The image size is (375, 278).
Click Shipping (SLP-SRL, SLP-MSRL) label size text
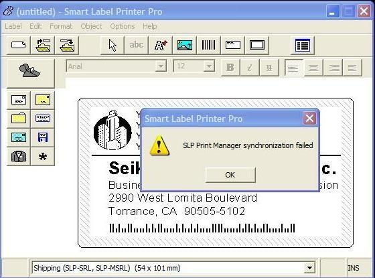(x=106, y=268)
